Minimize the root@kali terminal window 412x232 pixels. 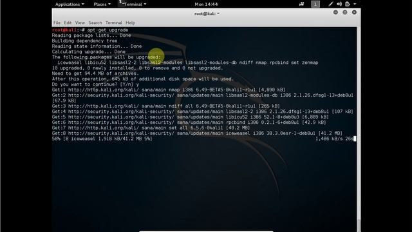[x=335, y=12]
